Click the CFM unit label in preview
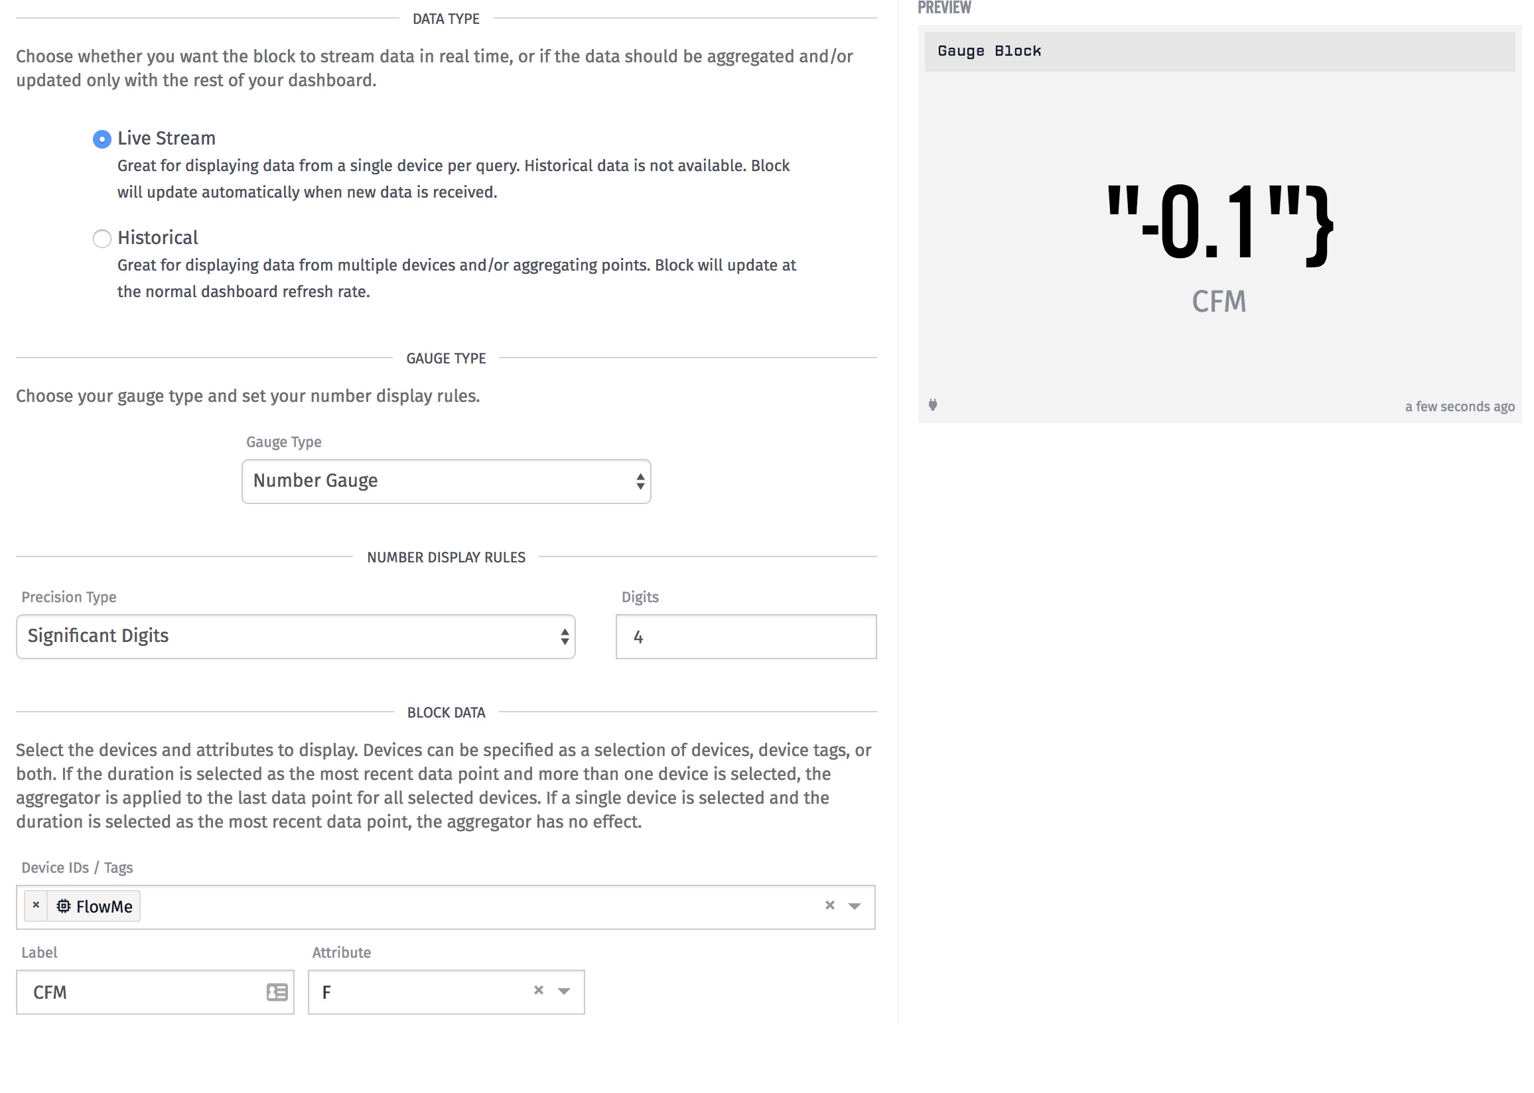Image resolution: width=1534 pixels, height=1093 pixels. click(x=1218, y=302)
